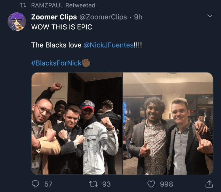Viewport: 221px width, 192px height.
Task: Click the 9h timestamp
Action: [x=138, y=17]
